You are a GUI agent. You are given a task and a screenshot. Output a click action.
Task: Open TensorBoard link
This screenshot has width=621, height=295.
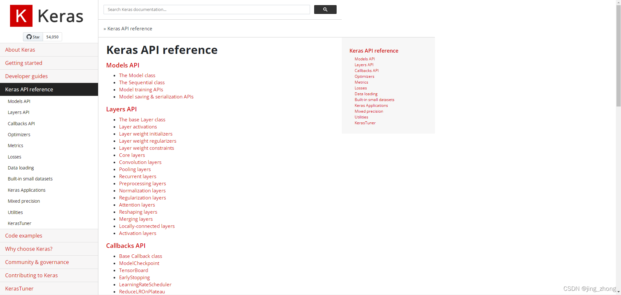point(134,270)
